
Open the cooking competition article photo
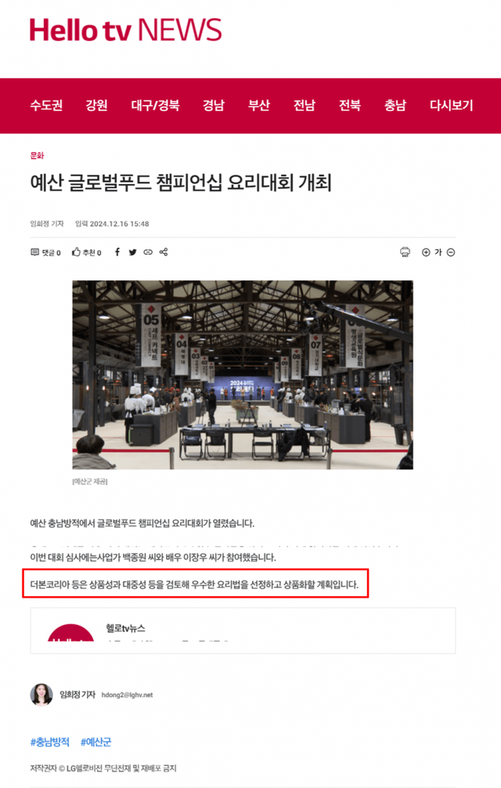243,375
